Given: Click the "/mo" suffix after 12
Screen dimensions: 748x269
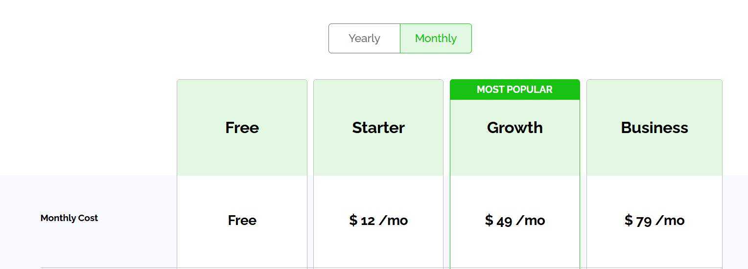Looking at the screenshot, I should pyautogui.click(x=394, y=221).
